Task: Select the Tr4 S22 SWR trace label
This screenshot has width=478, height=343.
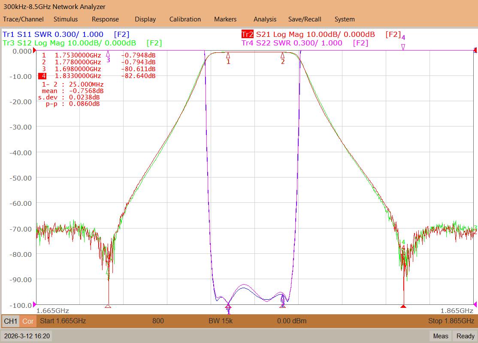Action: click(292, 43)
